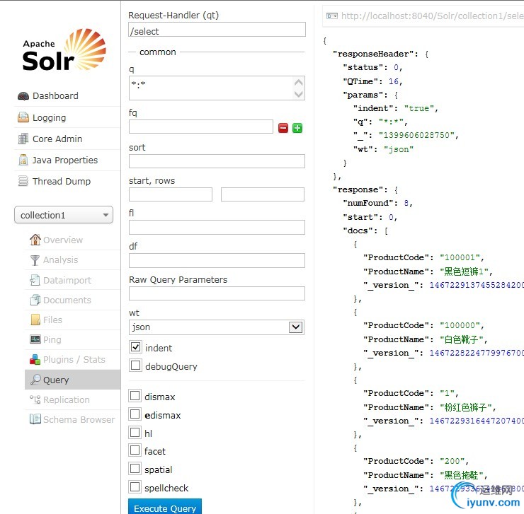Click the Dashboard gauge icon

[x=23, y=96]
